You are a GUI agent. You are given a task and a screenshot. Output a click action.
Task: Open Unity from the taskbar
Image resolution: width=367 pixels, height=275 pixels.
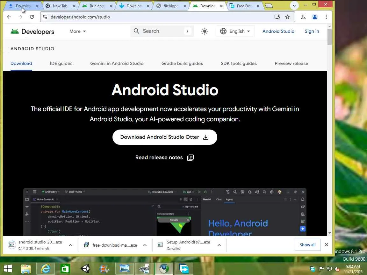[x=85, y=269]
